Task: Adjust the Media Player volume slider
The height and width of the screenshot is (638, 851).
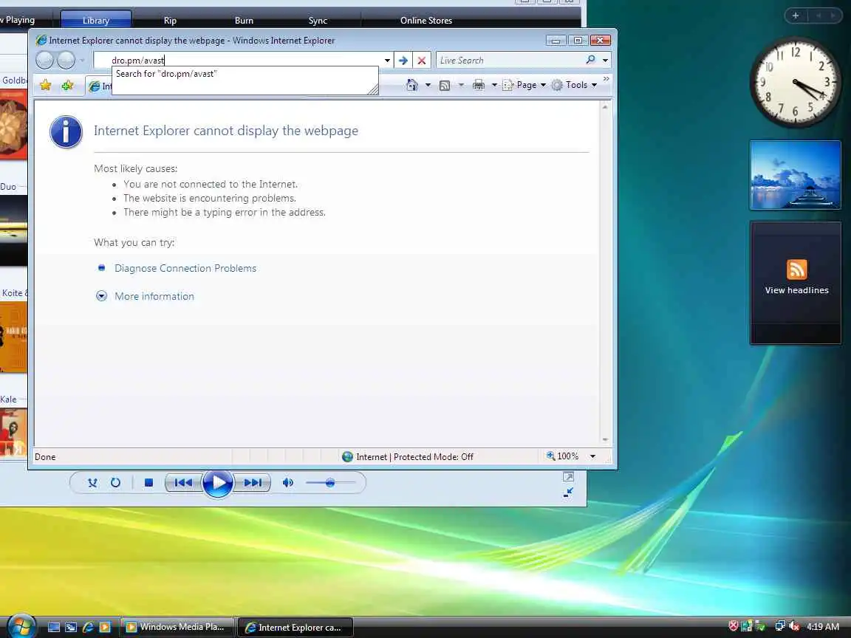Action: pyautogui.click(x=330, y=482)
